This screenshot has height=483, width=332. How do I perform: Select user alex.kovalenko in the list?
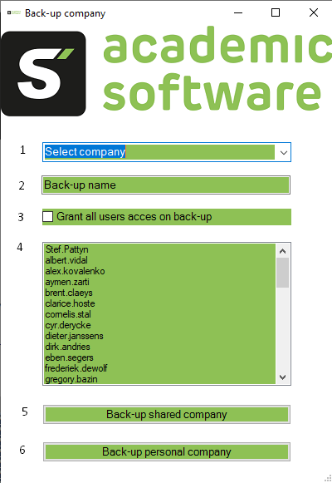[75, 271]
